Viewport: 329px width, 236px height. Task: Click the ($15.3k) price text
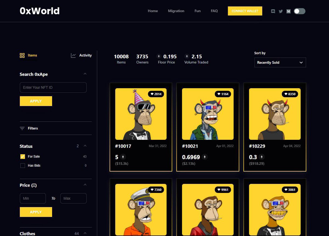122,164
